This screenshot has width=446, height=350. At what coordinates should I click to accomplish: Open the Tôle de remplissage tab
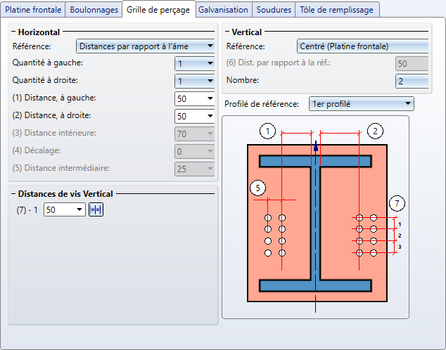(337, 10)
